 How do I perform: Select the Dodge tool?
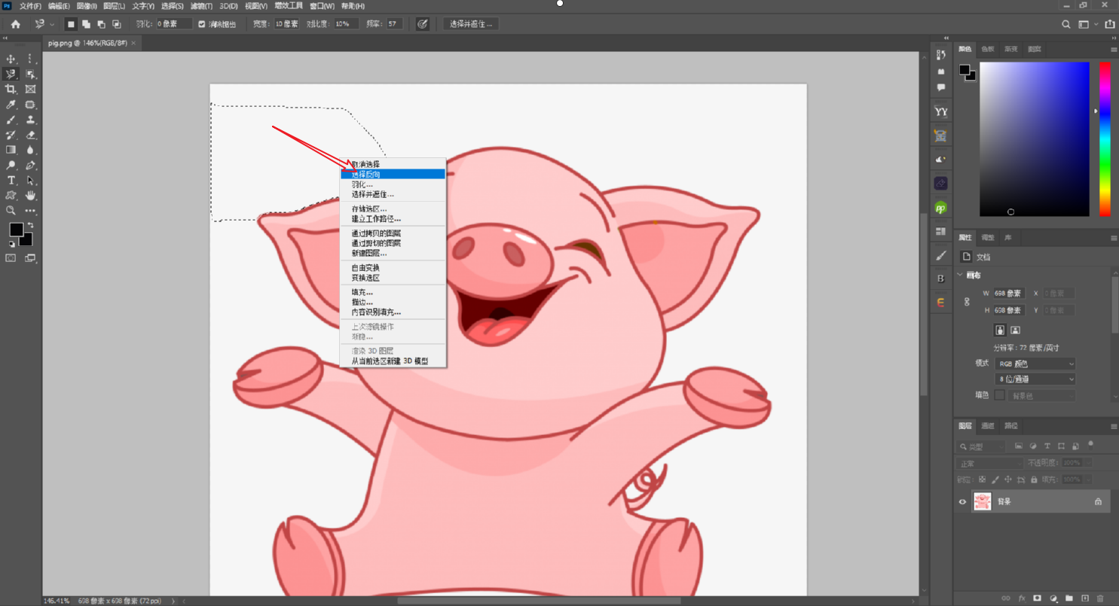coord(11,165)
